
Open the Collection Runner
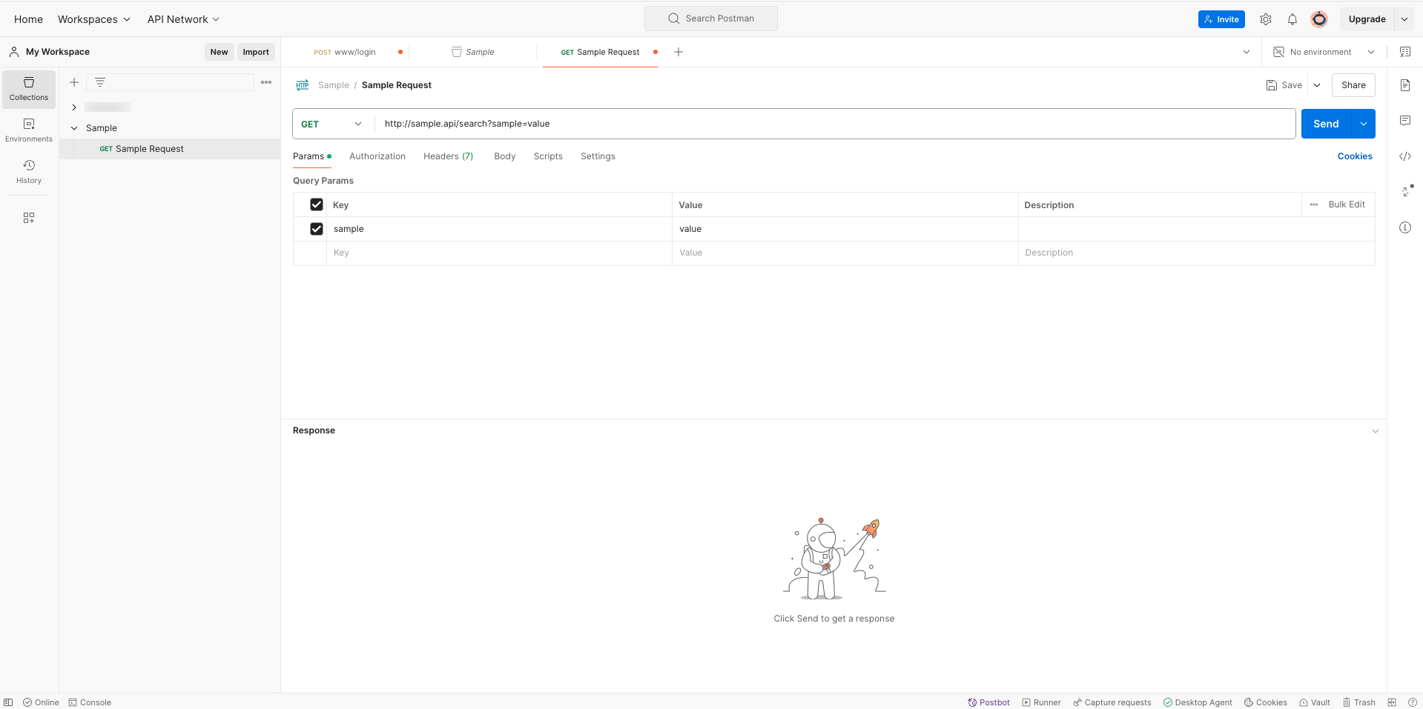[x=1041, y=702]
